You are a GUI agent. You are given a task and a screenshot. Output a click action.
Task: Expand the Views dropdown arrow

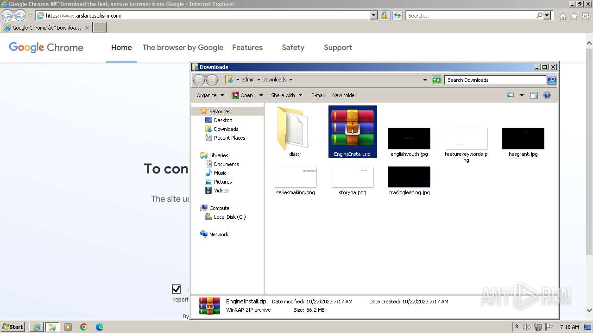coord(522,95)
